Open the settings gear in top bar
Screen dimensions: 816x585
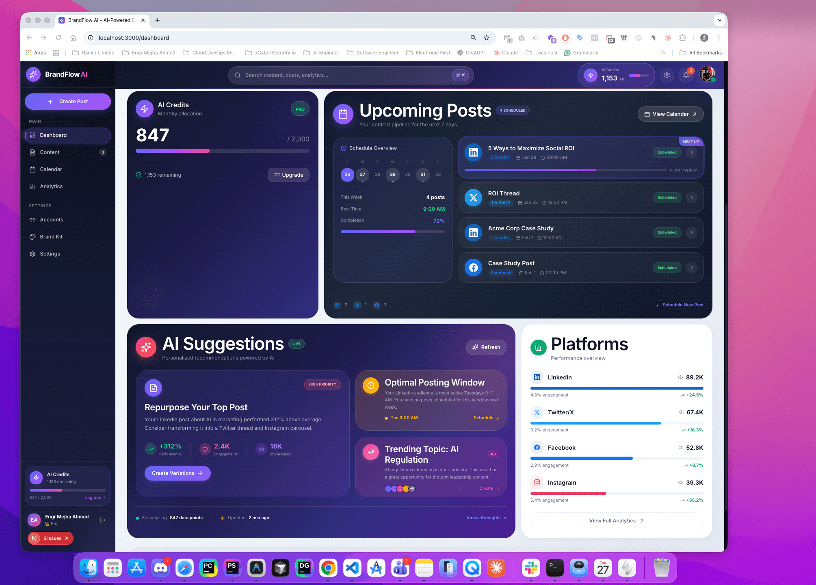pos(667,75)
